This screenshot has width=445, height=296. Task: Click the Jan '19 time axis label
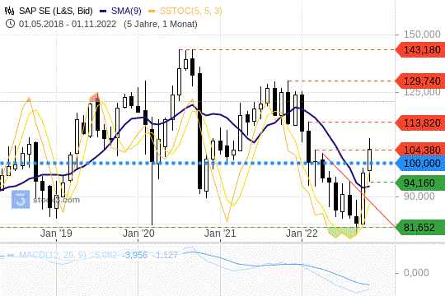point(56,234)
